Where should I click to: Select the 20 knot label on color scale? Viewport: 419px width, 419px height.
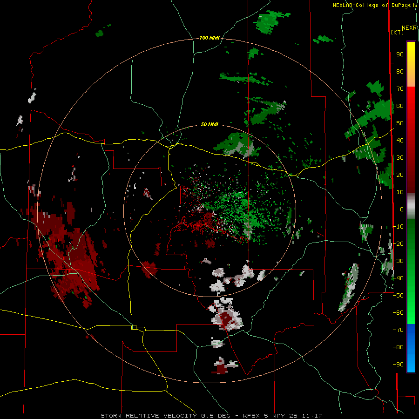(x=400, y=175)
